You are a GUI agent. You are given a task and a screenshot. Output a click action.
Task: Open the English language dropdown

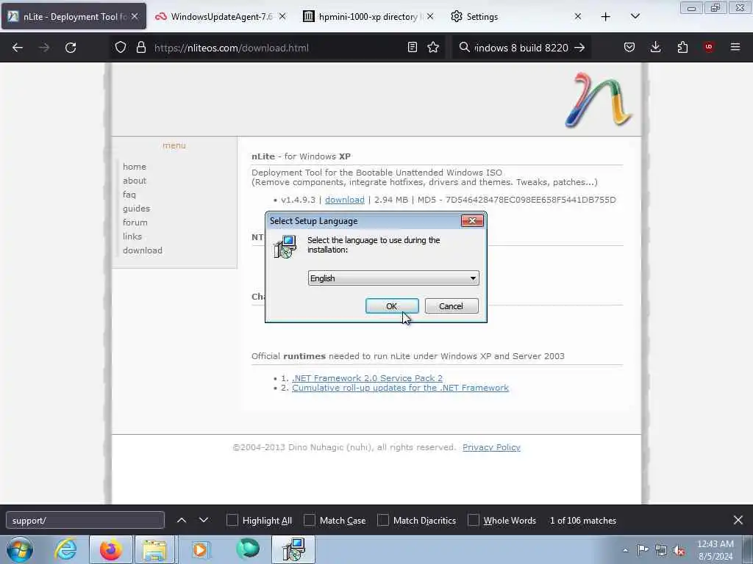tap(393, 278)
